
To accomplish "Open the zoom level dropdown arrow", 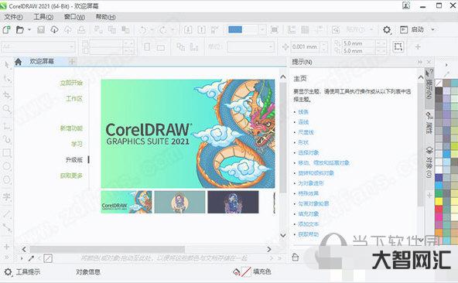I will pos(262,29).
